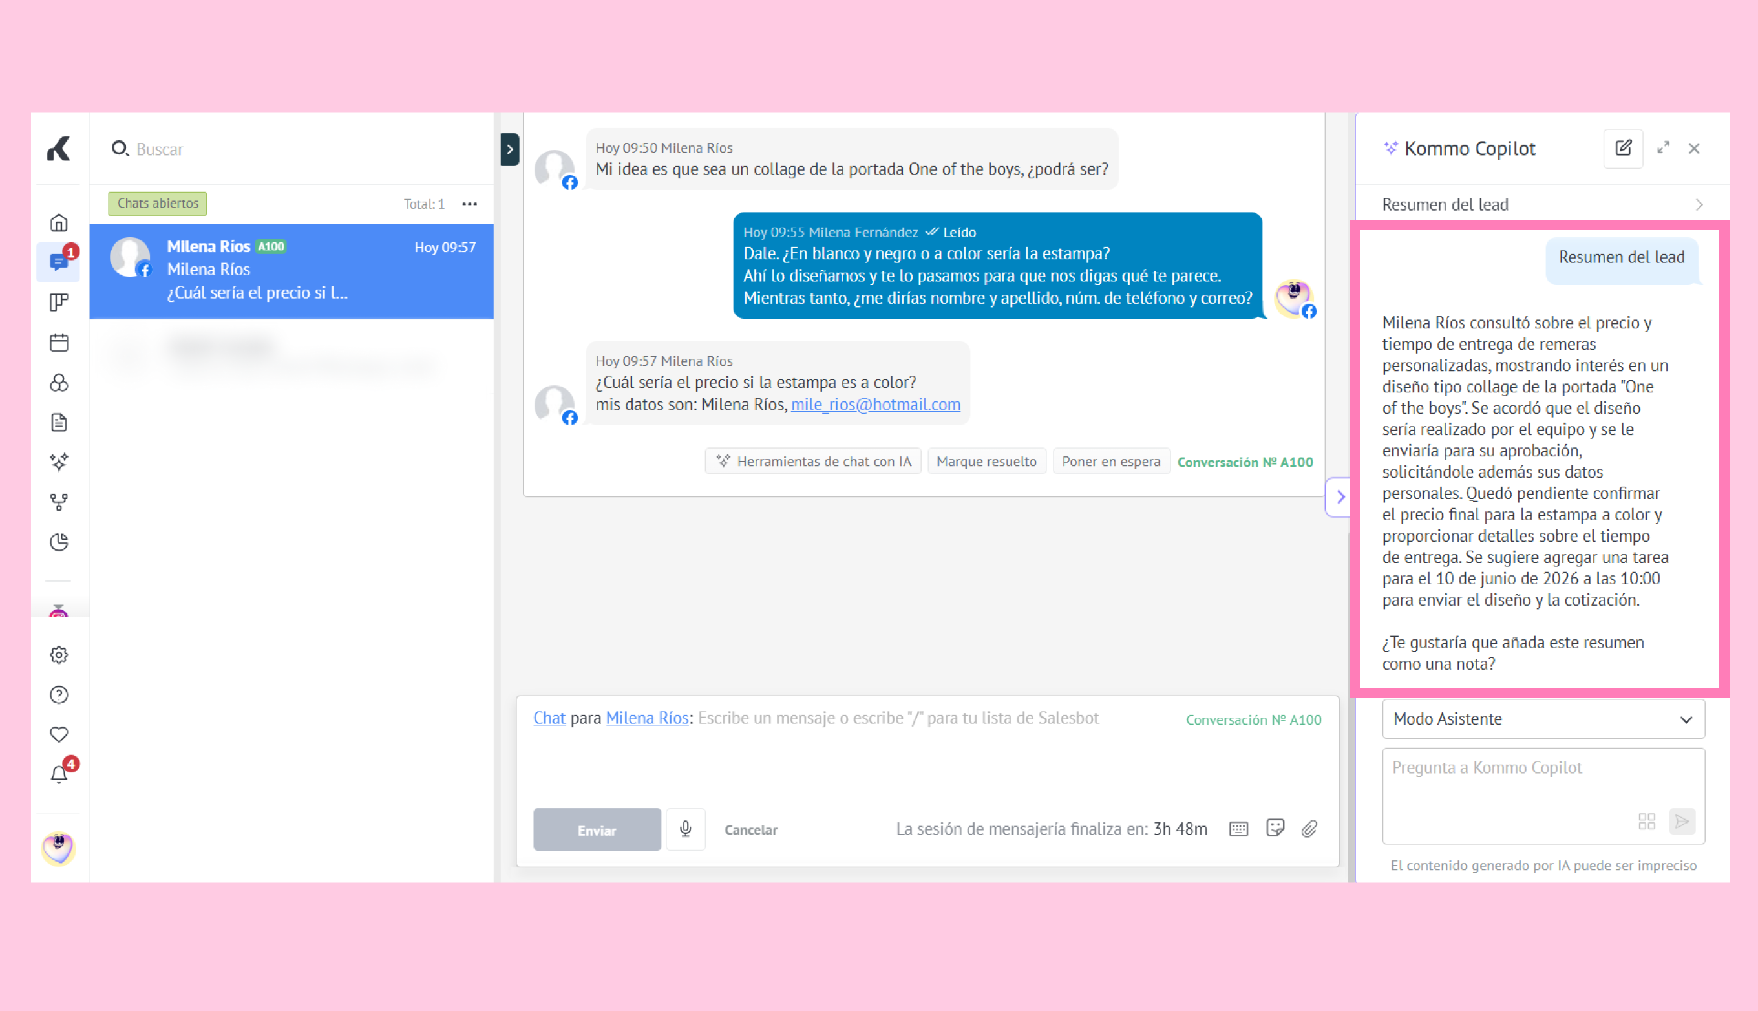The height and width of the screenshot is (1011, 1758).
Task: Click the Conversación Nº A100 label under messages
Action: 1245,462
